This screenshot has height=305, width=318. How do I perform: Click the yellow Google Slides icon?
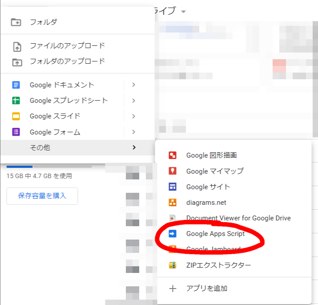[16, 116]
